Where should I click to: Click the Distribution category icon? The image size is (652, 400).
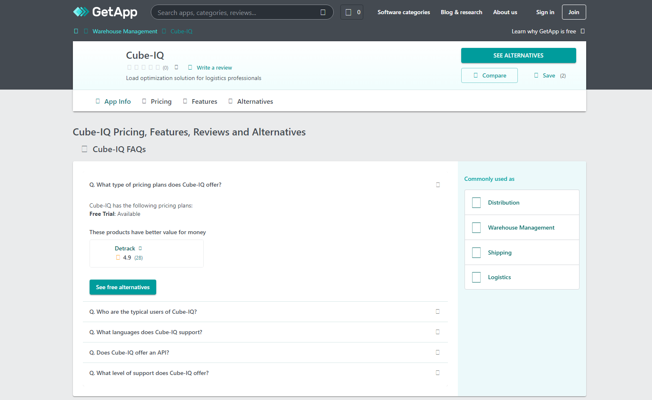click(x=477, y=202)
